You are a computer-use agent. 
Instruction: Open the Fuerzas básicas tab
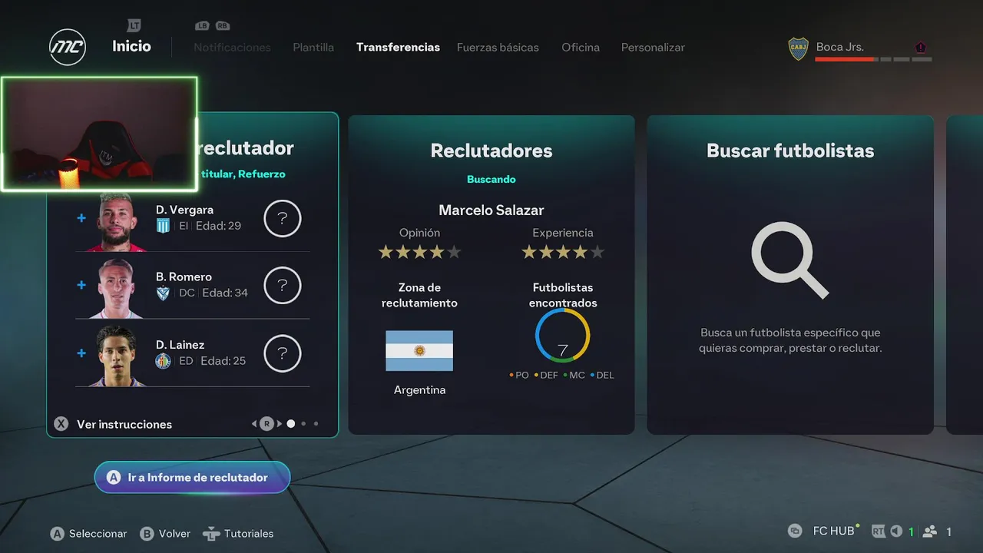pos(498,48)
